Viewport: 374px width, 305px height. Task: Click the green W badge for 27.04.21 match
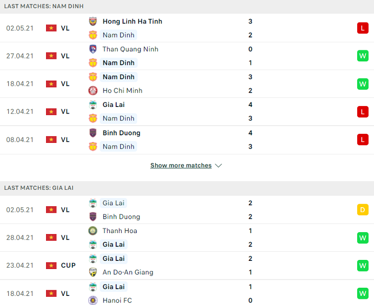pyautogui.click(x=363, y=56)
